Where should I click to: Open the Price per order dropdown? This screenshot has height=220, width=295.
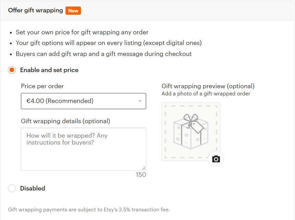click(83, 101)
